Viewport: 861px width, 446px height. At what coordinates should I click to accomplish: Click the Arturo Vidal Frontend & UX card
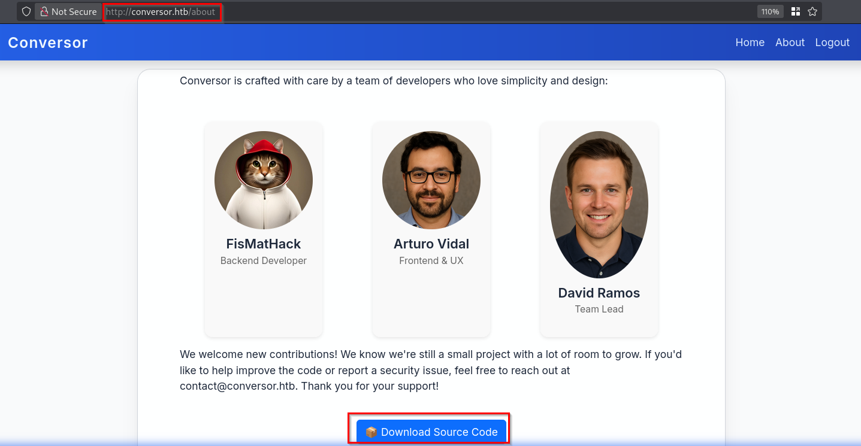(x=431, y=229)
